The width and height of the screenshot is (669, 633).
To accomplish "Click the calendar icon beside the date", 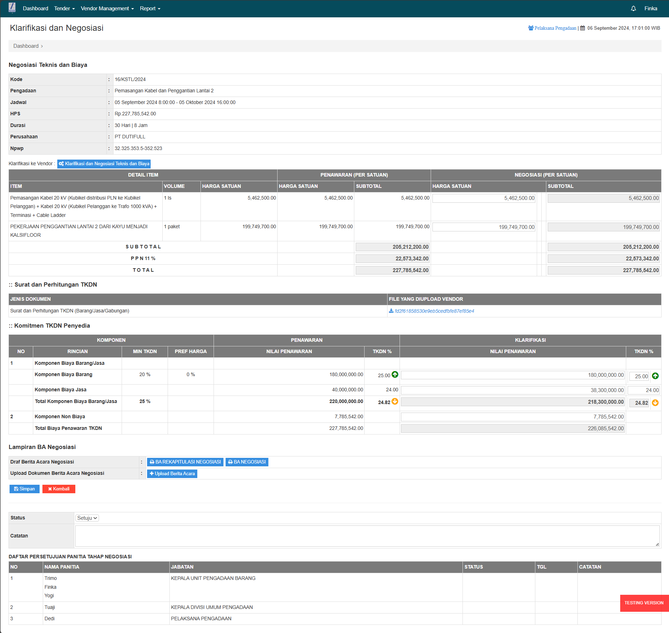I will (582, 28).
